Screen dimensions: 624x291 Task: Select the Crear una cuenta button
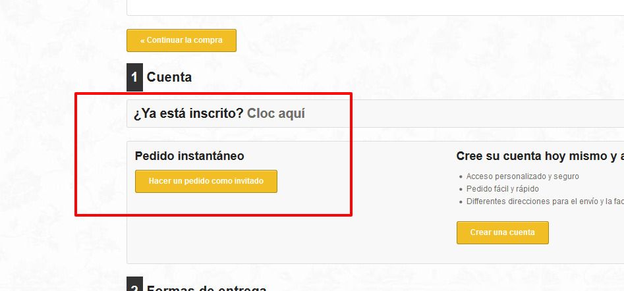(503, 232)
